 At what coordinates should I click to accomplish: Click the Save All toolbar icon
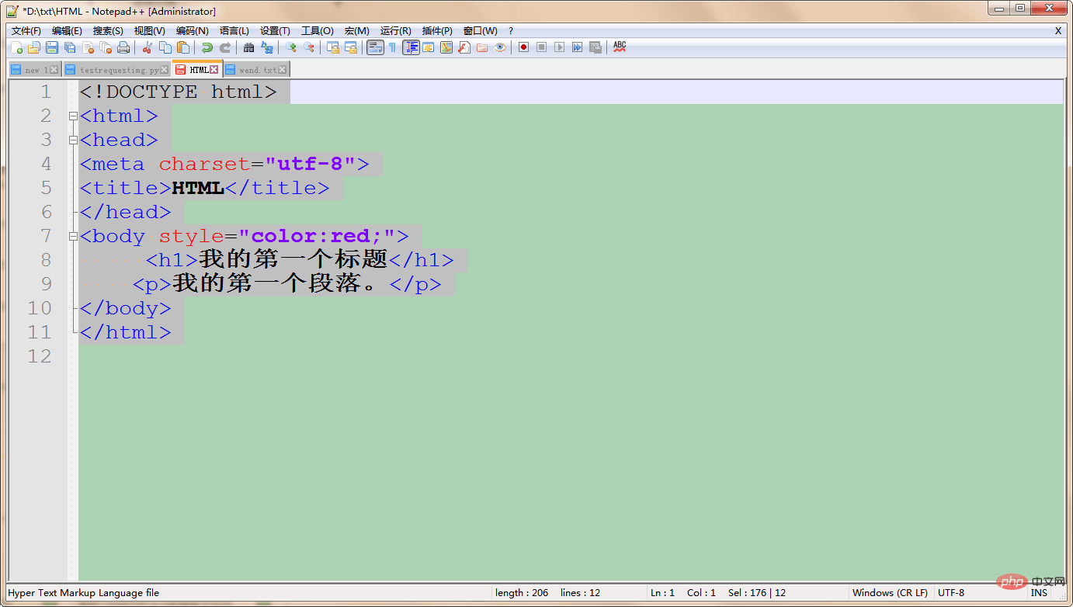[69, 47]
